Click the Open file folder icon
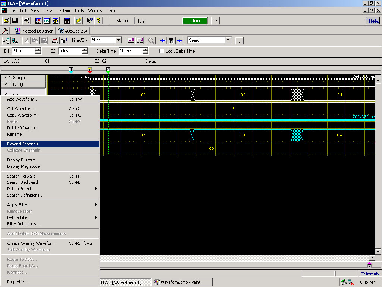The width and height of the screenshot is (382, 287). [x=7, y=21]
